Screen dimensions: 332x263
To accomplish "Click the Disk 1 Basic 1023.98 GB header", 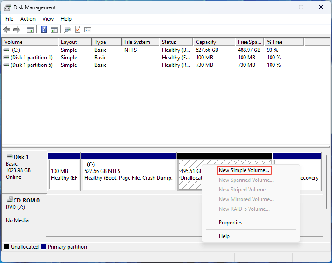I will [24, 172].
